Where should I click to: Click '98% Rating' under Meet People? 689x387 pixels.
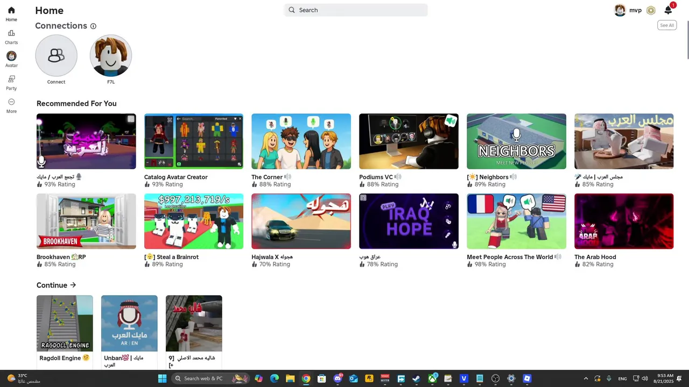490,264
